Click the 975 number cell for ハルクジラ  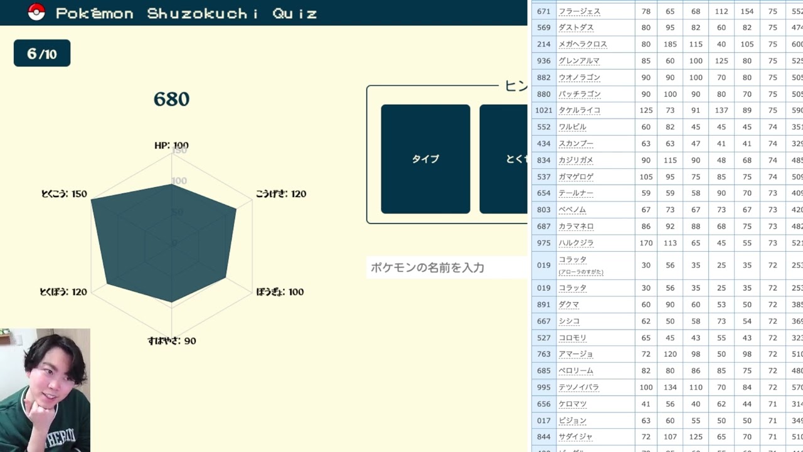[543, 242]
